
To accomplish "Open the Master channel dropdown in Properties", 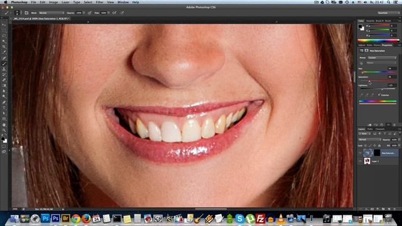I will pyautogui.click(x=382, y=63).
